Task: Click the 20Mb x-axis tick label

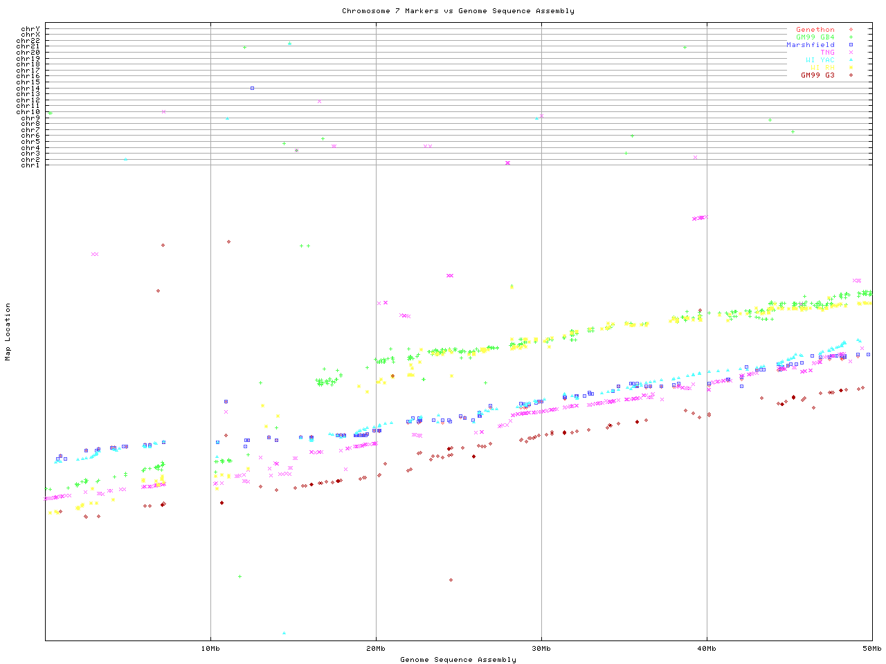Action: point(376,648)
